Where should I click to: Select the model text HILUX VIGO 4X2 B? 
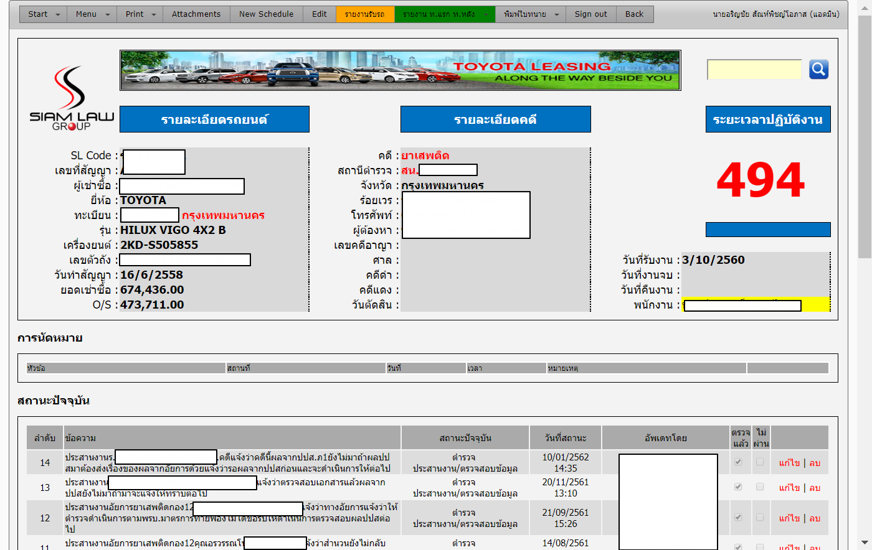pos(173,230)
